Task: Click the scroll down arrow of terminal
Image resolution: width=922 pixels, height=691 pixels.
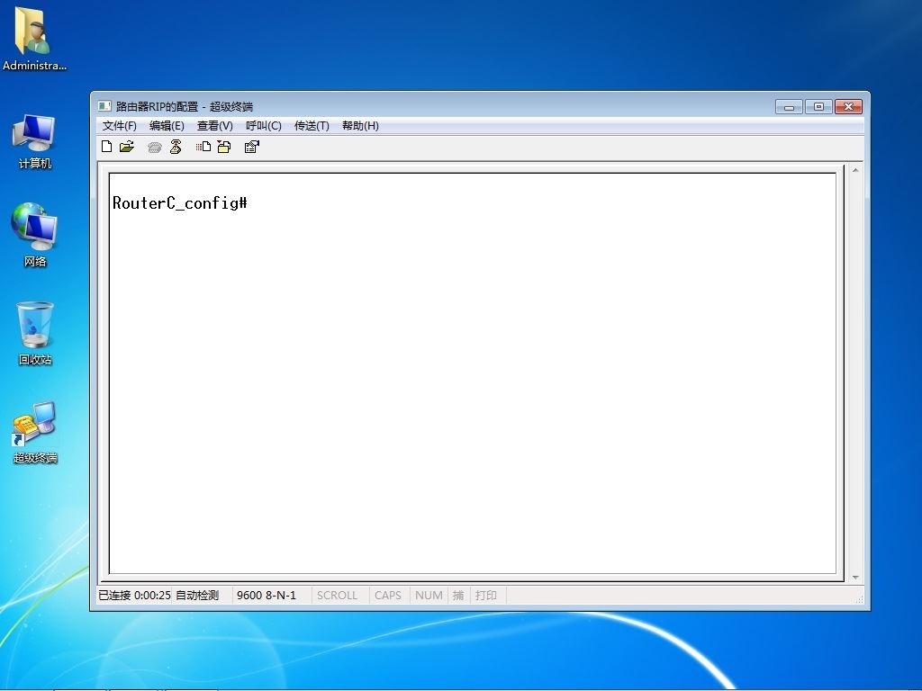Action: coord(855,578)
